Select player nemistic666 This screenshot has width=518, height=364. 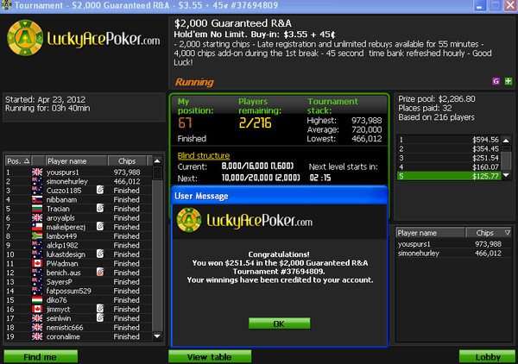coord(79,328)
